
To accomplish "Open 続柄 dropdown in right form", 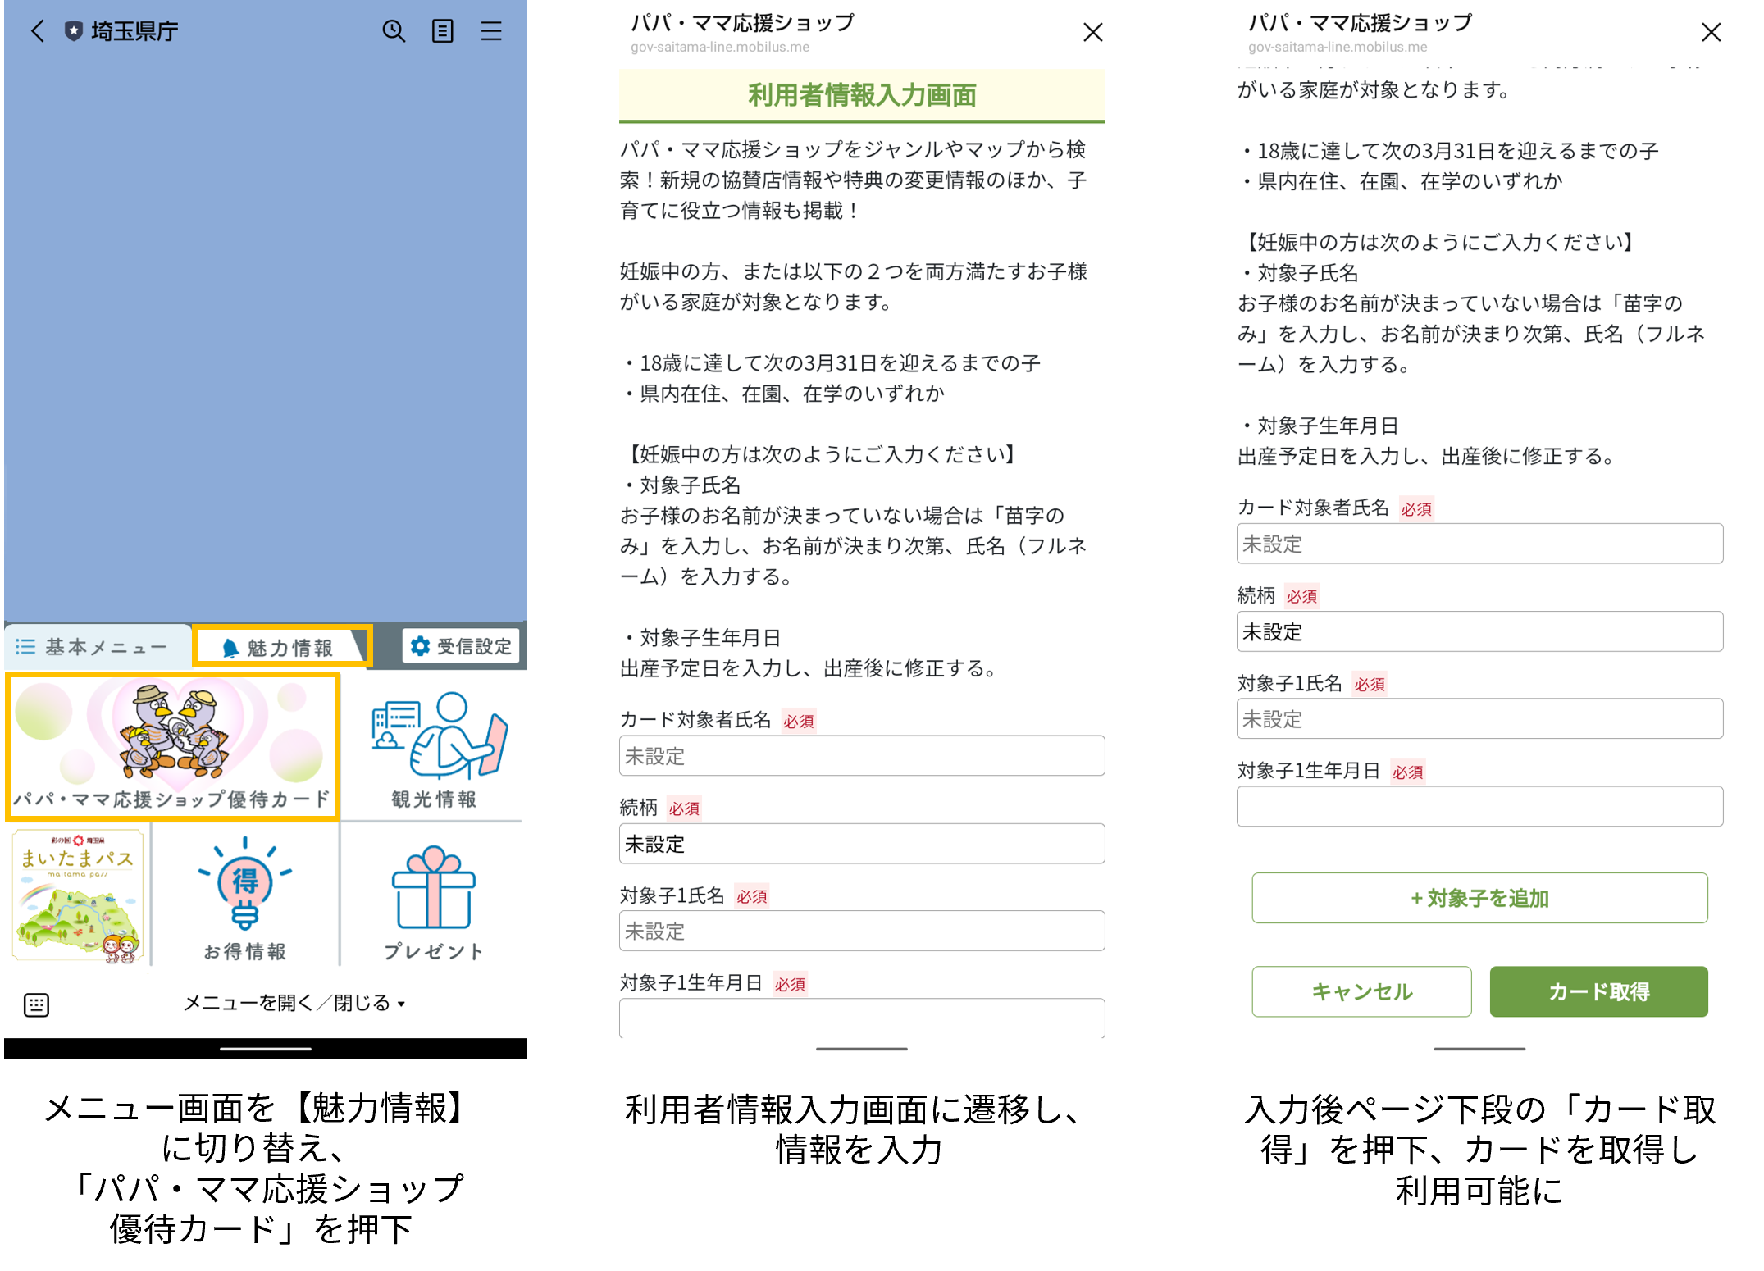I will [x=1479, y=631].
